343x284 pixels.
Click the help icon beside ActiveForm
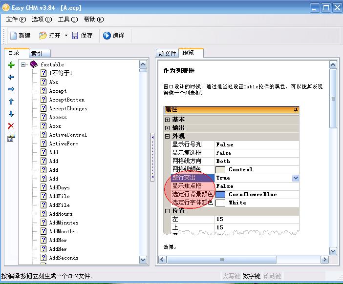43,143
